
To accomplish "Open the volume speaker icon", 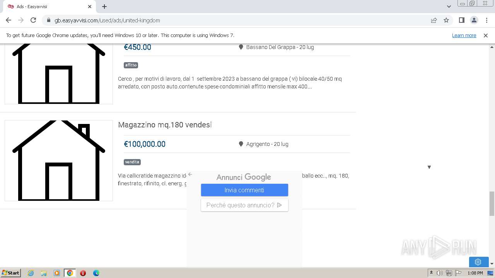I will pyautogui.click(x=440, y=273).
